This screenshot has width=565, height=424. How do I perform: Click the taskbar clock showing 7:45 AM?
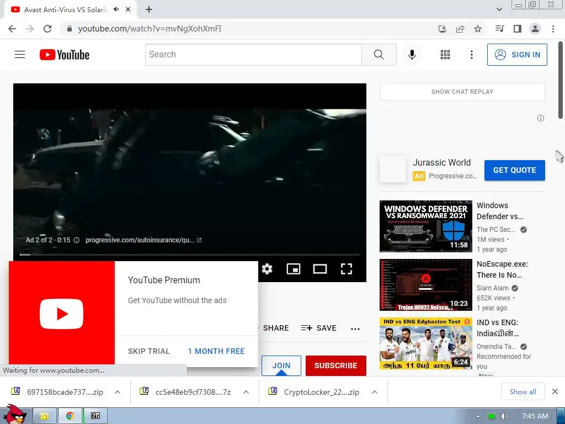pyautogui.click(x=535, y=416)
